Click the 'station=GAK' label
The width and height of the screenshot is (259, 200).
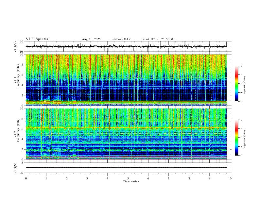point(121,39)
